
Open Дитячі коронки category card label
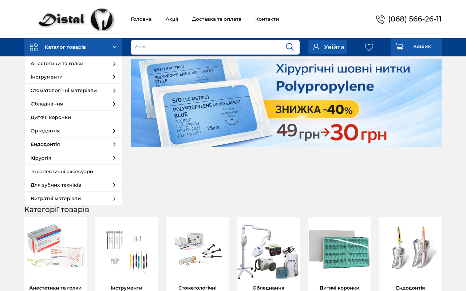coord(339,288)
